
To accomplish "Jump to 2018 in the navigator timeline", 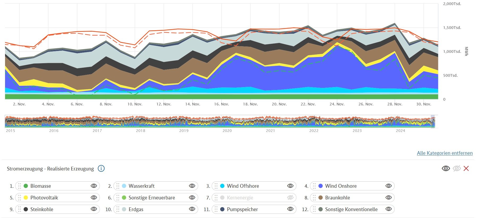I will point(140,131).
